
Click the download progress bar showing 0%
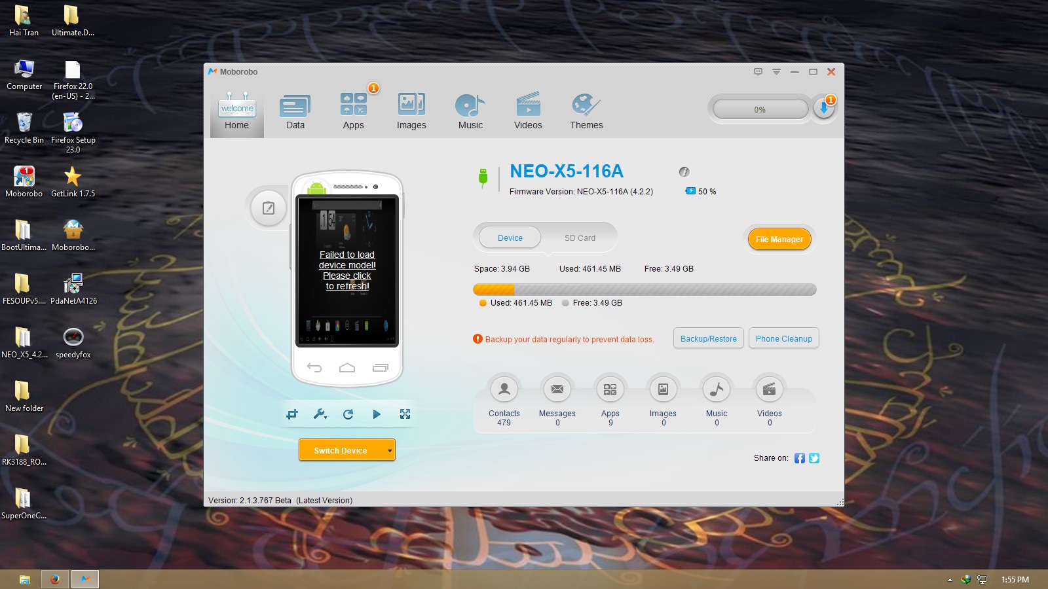click(x=760, y=109)
